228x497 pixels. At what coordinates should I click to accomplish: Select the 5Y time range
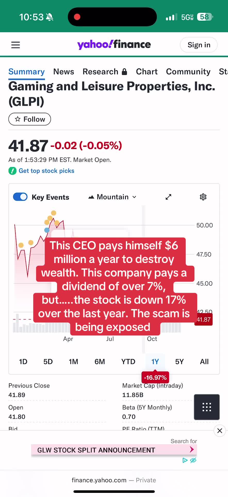(x=179, y=362)
